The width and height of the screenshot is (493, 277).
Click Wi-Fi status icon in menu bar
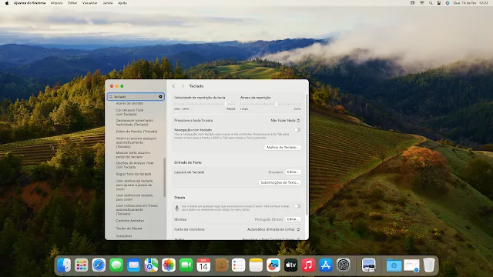coord(422,3)
